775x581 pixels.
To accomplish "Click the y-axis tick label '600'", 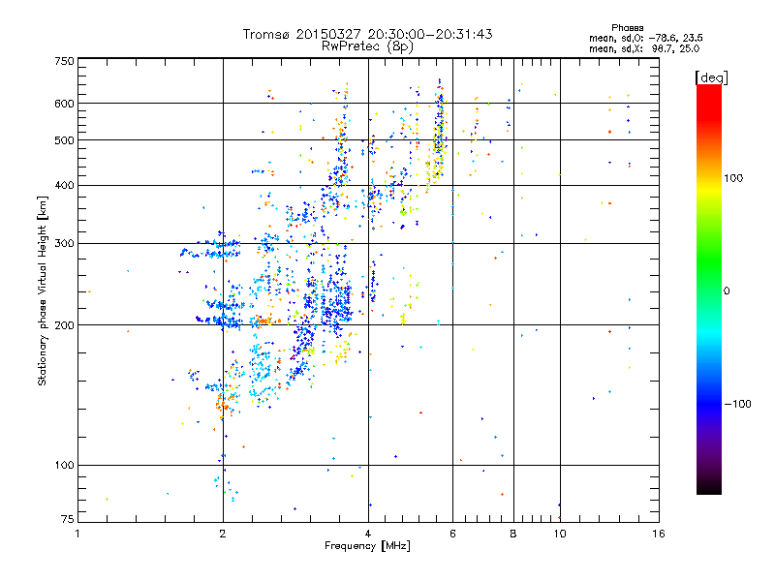I will pyautogui.click(x=64, y=104).
